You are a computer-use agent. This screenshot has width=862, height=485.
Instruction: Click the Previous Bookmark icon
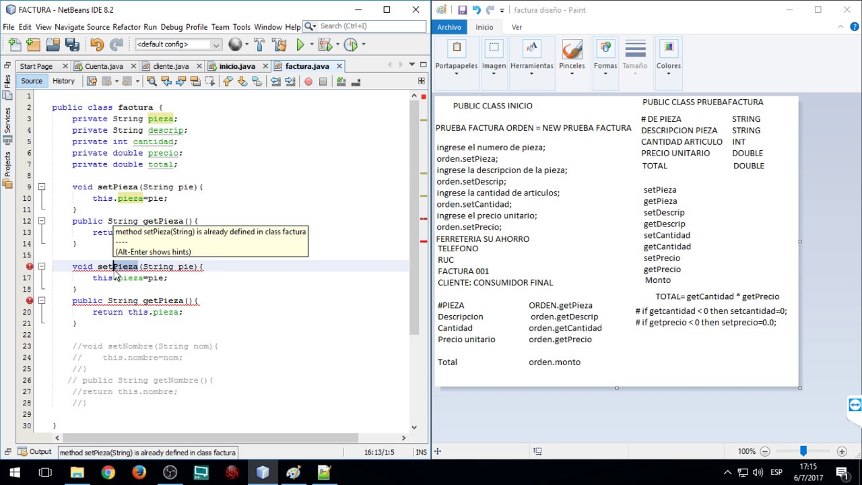(x=228, y=82)
